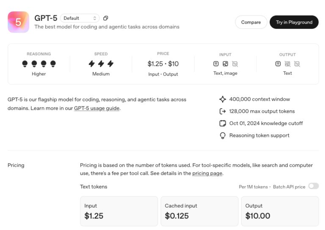
Task: Click the speed lightning bolt rating
Action: tap(101, 64)
